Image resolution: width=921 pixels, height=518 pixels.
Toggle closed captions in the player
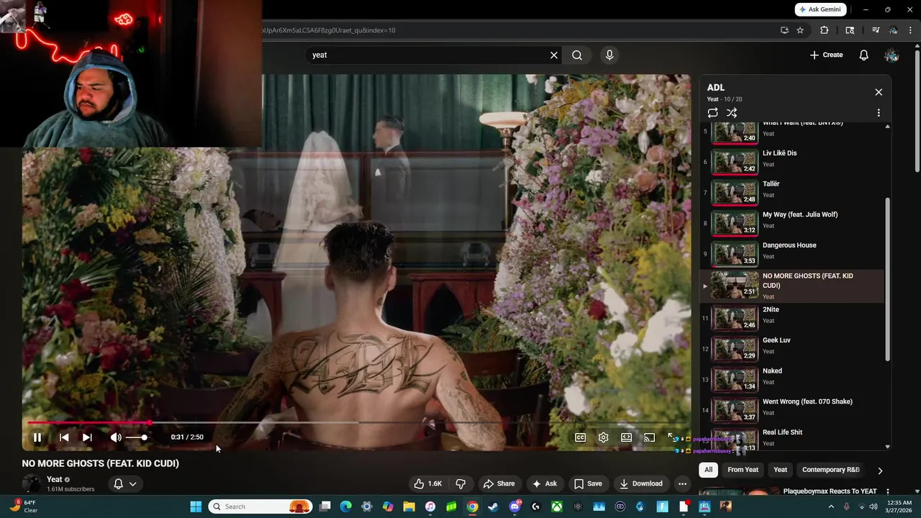pos(580,437)
